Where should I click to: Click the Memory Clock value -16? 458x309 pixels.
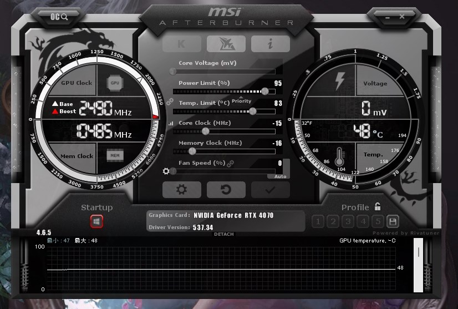[277, 143]
